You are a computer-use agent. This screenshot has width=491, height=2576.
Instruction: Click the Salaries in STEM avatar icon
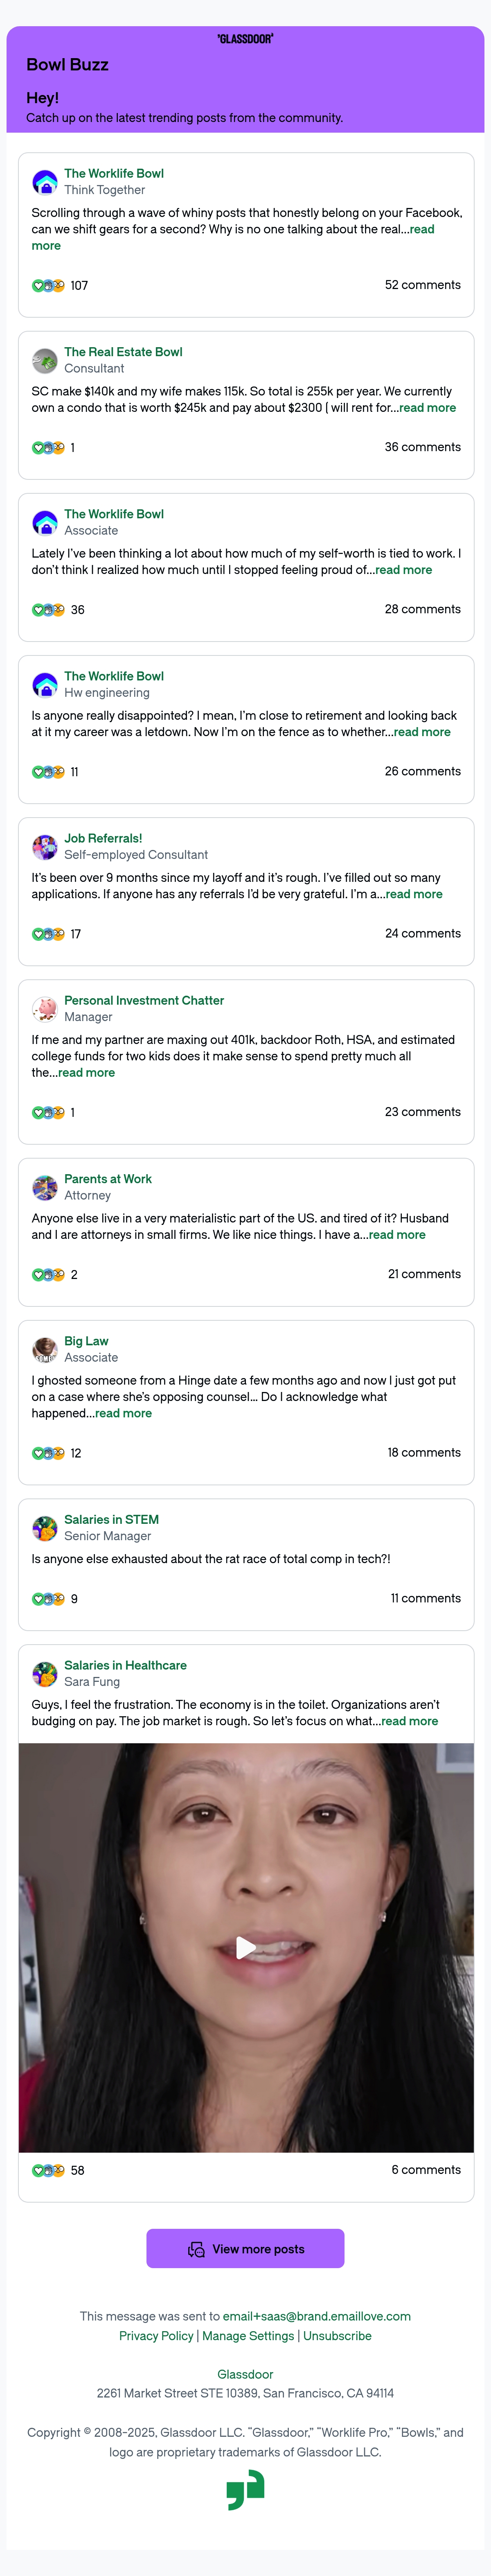point(45,1528)
